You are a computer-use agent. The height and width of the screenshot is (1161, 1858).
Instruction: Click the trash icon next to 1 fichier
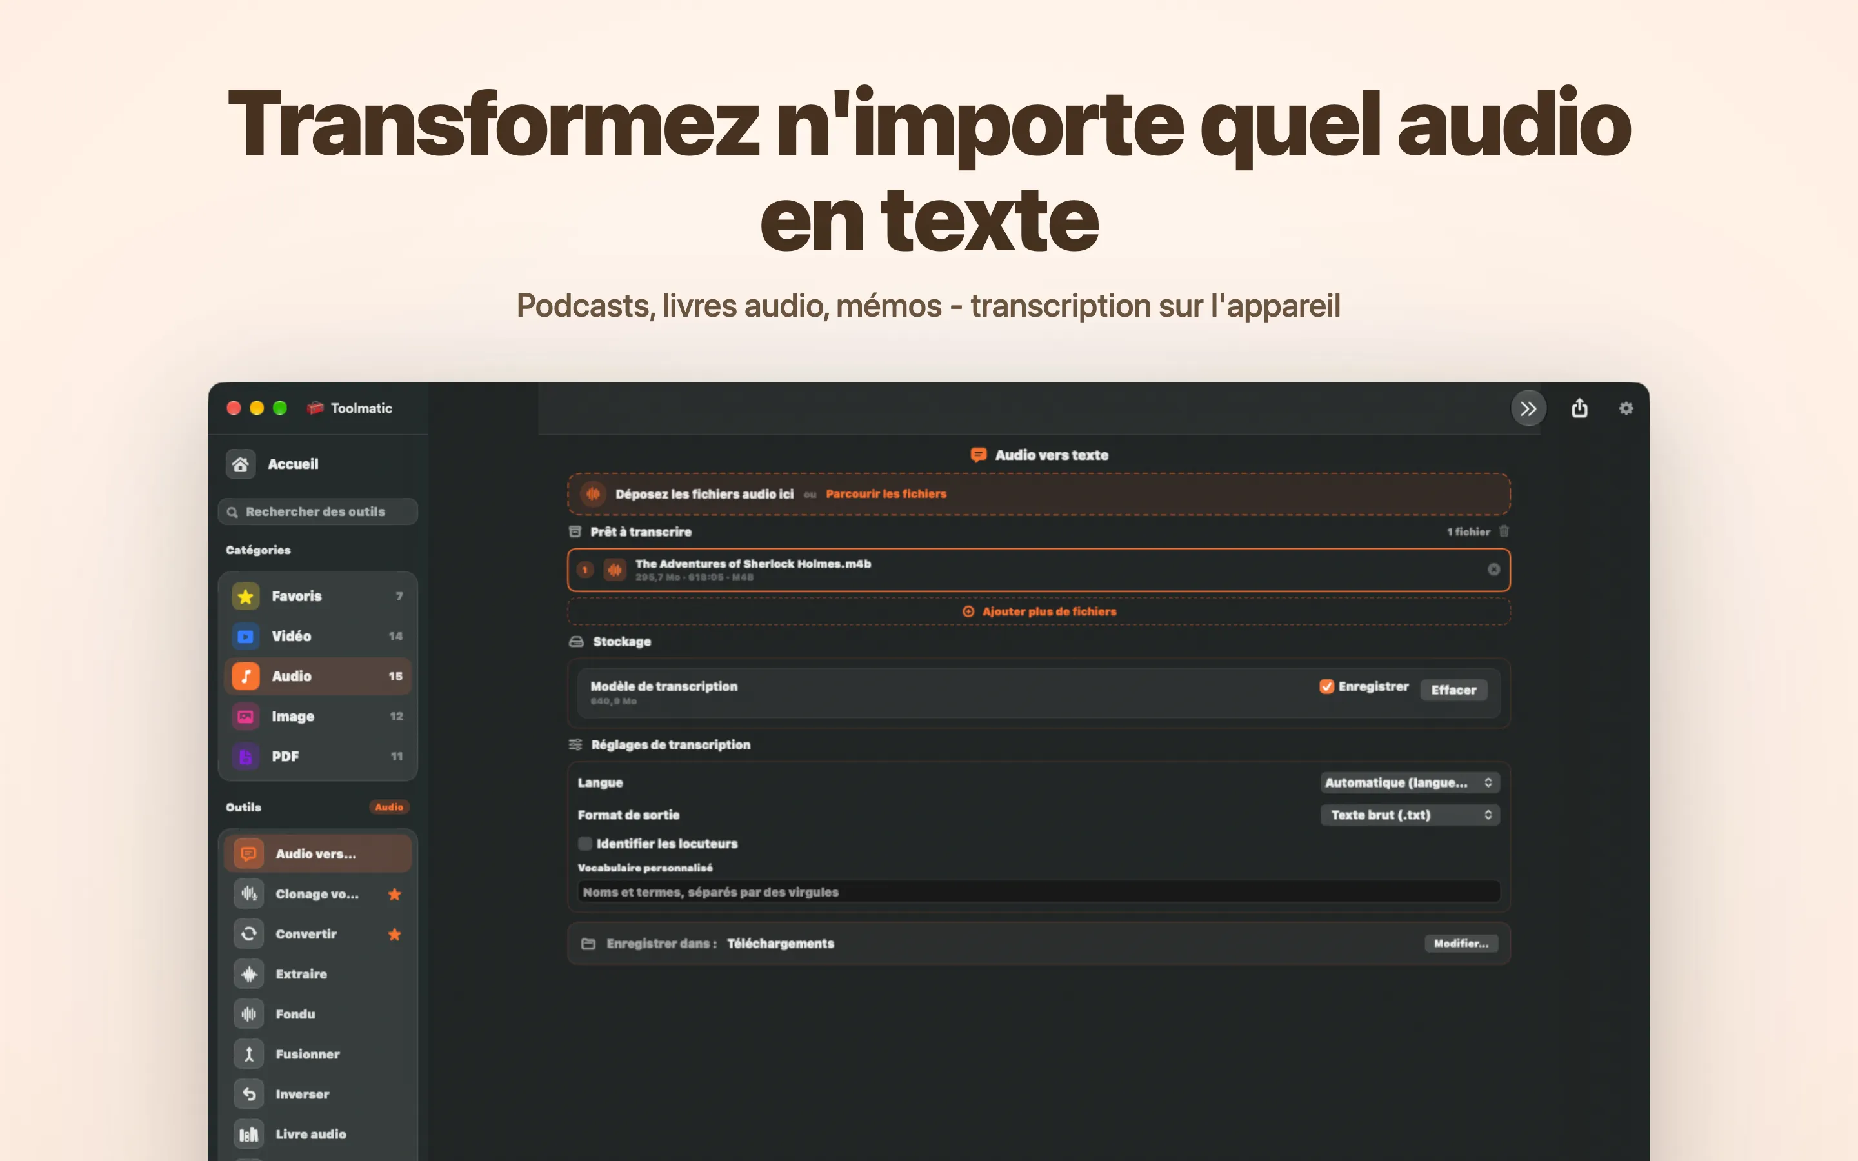[x=1504, y=531]
